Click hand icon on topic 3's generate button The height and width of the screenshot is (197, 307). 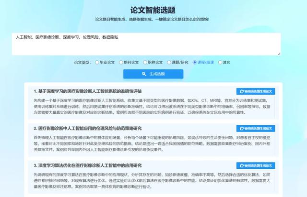click(x=242, y=165)
